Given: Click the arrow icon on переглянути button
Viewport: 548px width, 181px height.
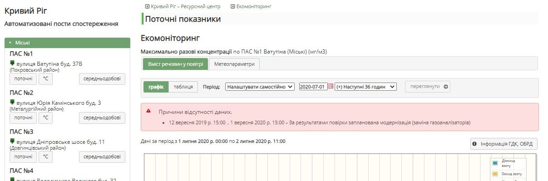Looking at the screenshot, I should 445,87.
